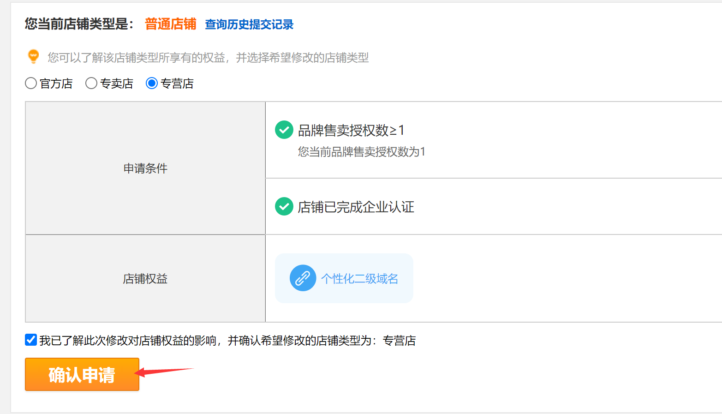Click the checkmark icon in the first 申请条件 row

click(x=284, y=130)
